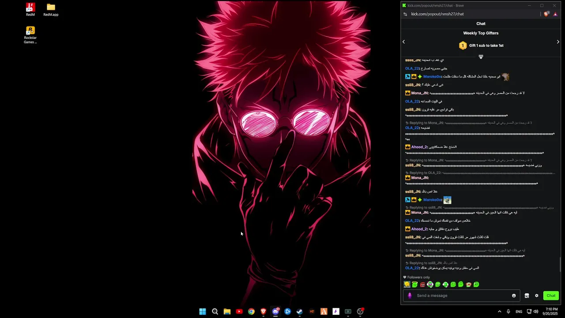Open the RedM desktop shortcut
565x318 pixels.
[30, 9]
